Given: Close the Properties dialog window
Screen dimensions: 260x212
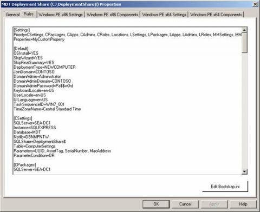Looking at the screenshot, I should pos(255,4).
